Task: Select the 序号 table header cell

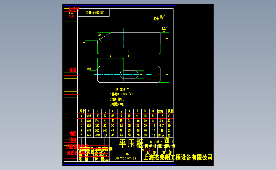Action: 82,111
